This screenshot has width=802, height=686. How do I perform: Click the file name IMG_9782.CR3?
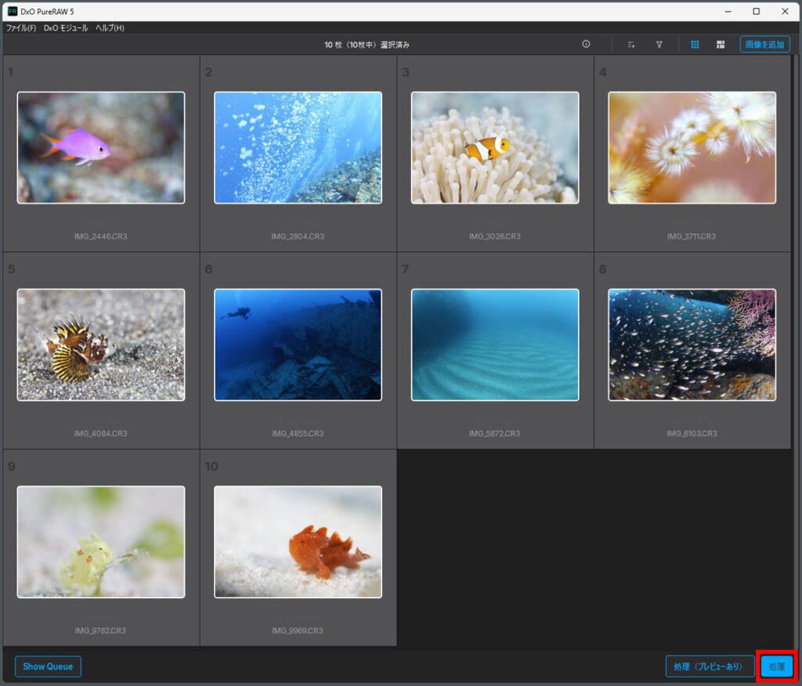click(x=100, y=630)
